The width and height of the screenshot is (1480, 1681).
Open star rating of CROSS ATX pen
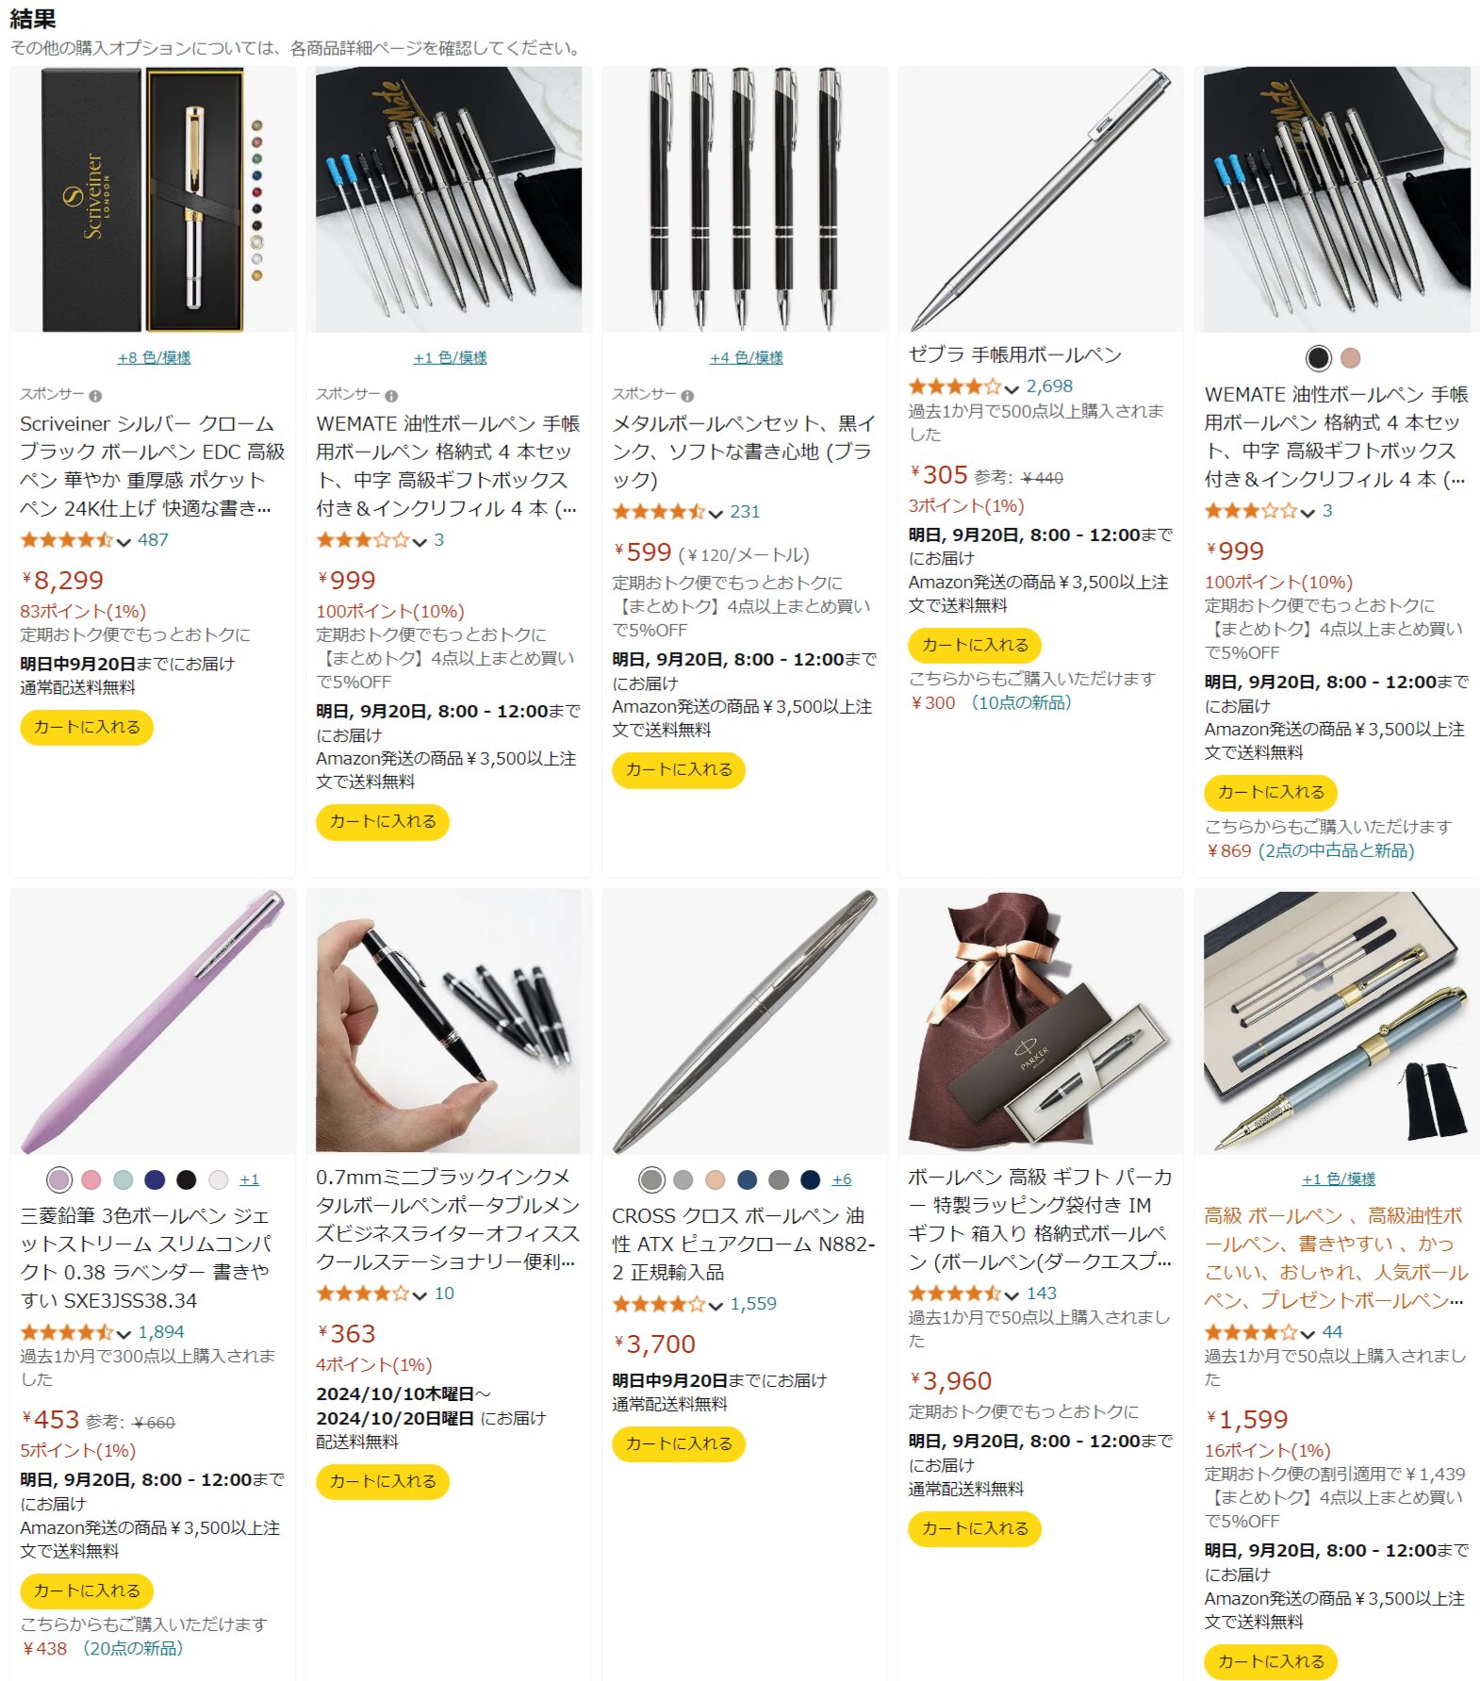pos(658,1305)
